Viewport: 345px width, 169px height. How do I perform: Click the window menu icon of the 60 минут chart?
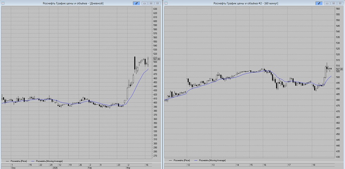pos(166,3)
